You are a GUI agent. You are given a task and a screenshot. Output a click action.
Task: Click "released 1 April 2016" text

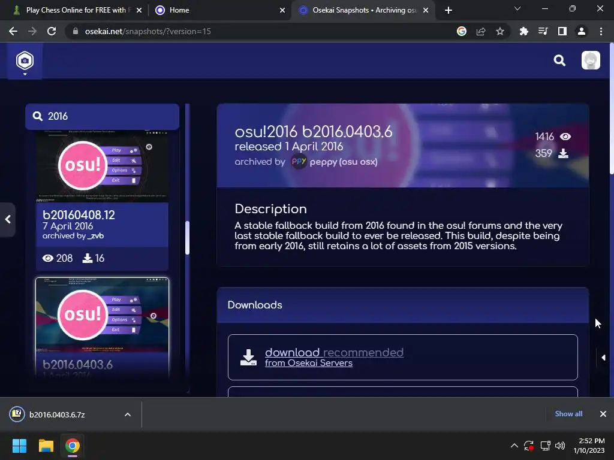click(289, 146)
